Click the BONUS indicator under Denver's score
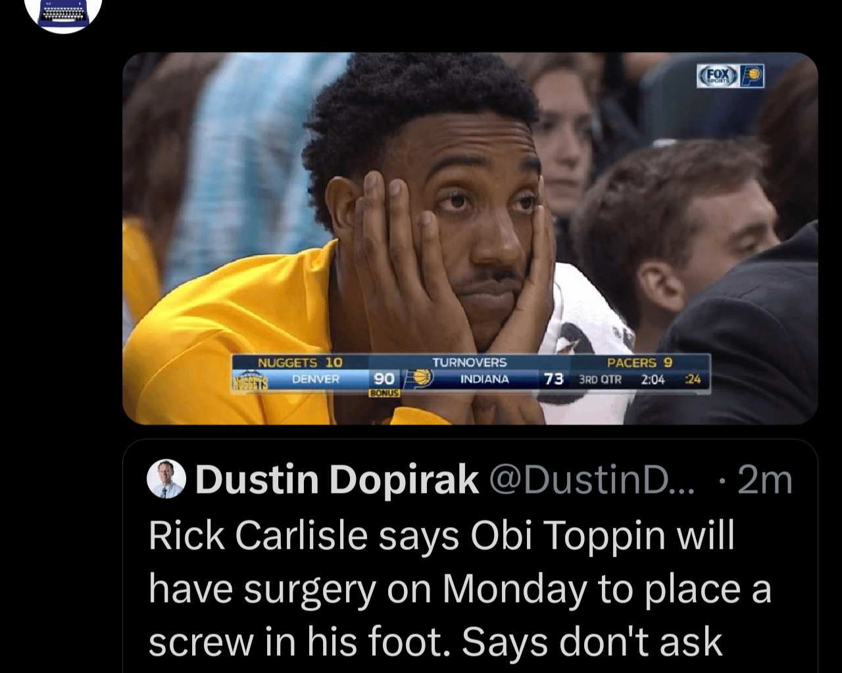842x673 pixels. tap(384, 392)
